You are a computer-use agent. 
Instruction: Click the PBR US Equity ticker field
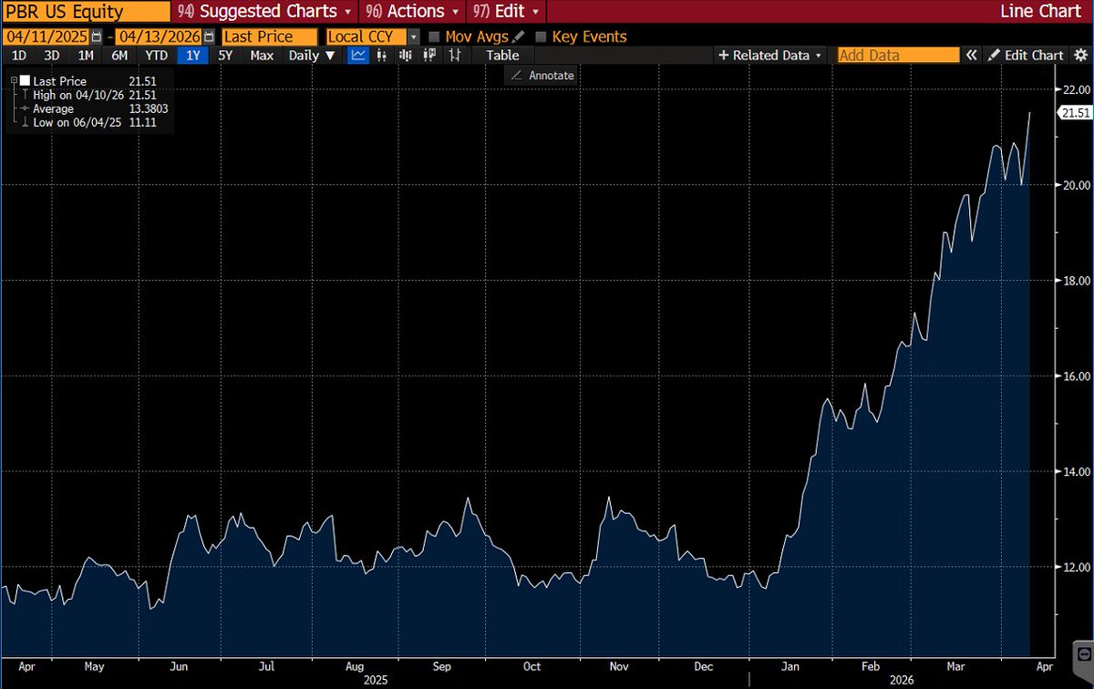(x=85, y=12)
